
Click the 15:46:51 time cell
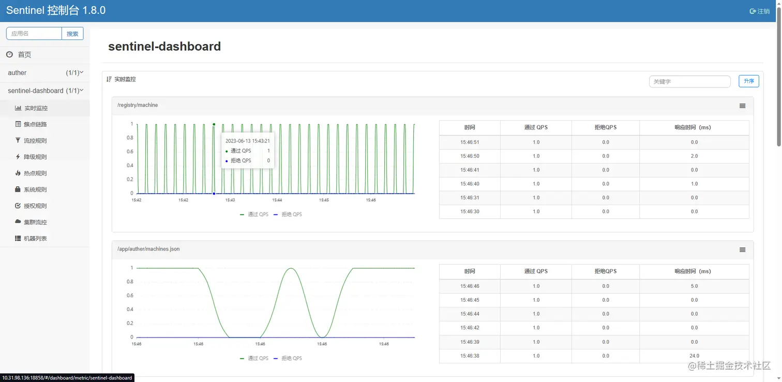pyautogui.click(x=470, y=142)
